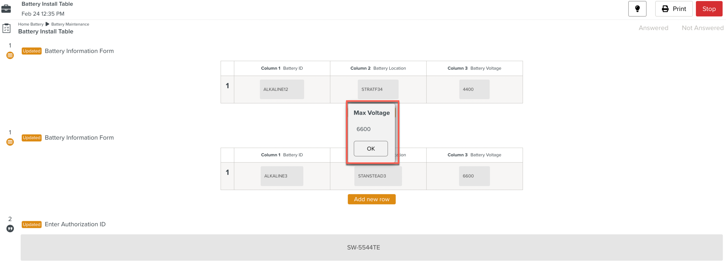This screenshot has height=262, width=726.
Task: Open Battery Maintenance breadcrumb link
Action: pyautogui.click(x=70, y=24)
